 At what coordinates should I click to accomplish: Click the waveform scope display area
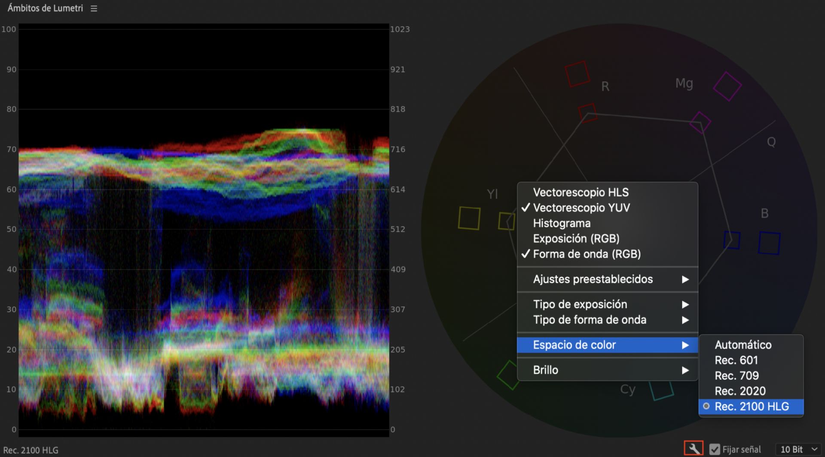[x=202, y=228]
